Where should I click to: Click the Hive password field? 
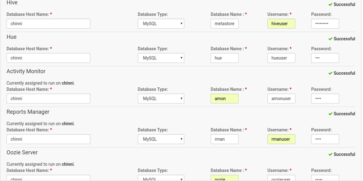click(325, 24)
